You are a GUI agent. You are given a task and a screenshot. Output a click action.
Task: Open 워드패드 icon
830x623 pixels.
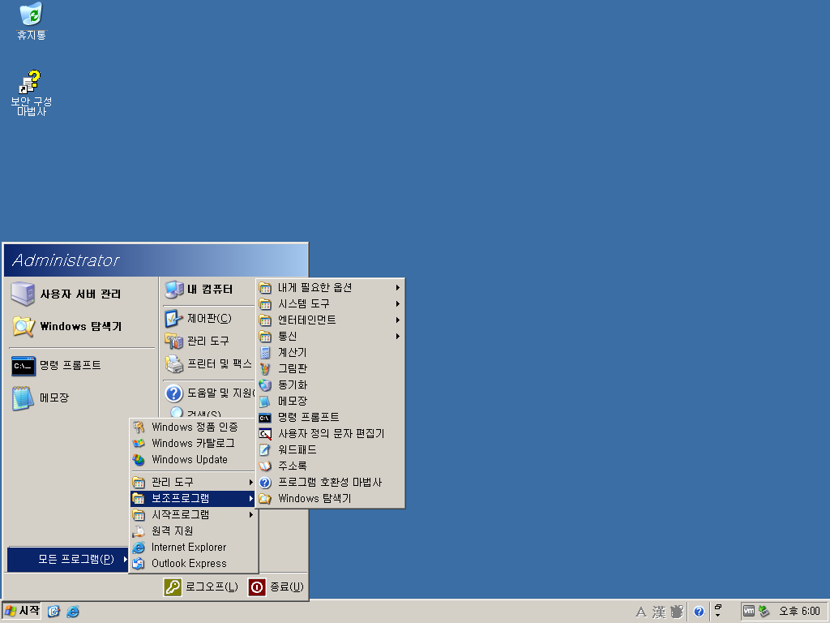[x=265, y=450]
